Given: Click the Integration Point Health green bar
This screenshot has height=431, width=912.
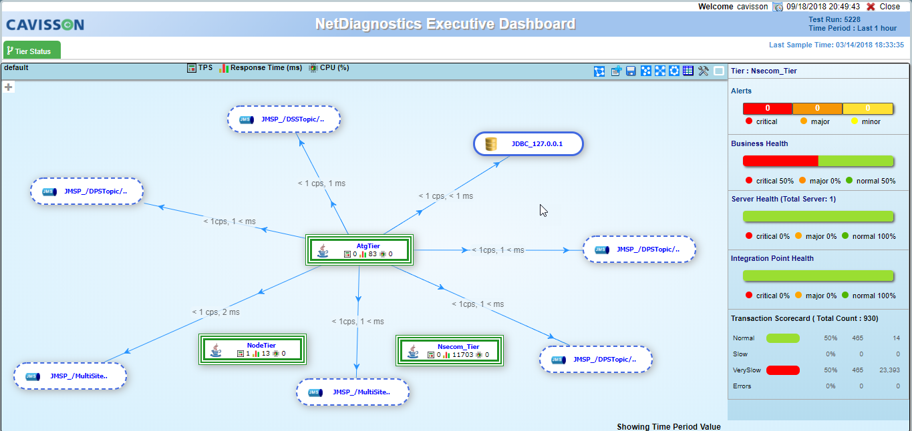Looking at the screenshot, I should click(x=818, y=276).
